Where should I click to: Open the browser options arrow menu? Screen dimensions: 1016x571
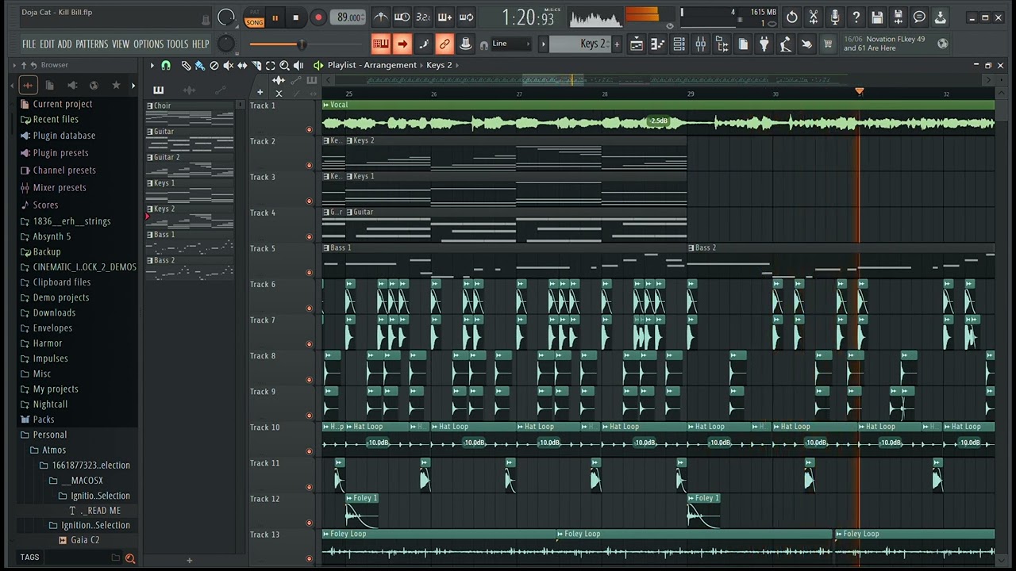[x=13, y=65]
